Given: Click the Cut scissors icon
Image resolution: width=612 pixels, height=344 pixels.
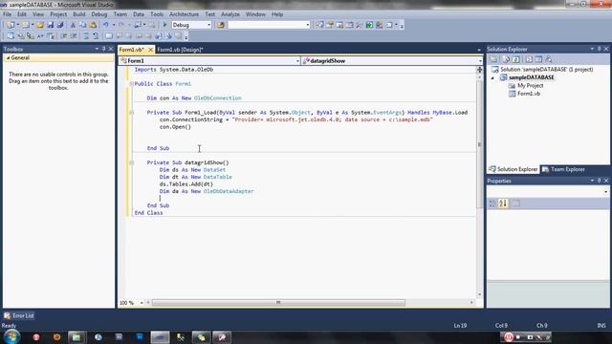Looking at the screenshot, I should click(73, 25).
